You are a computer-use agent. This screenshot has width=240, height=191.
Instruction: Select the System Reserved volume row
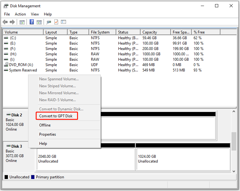pyautogui.click(x=23, y=70)
